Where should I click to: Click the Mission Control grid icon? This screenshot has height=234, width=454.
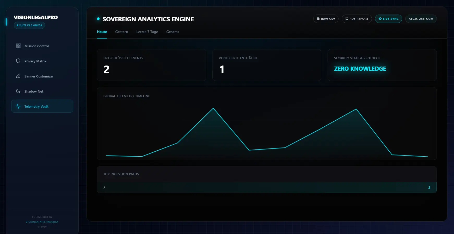coord(18,46)
